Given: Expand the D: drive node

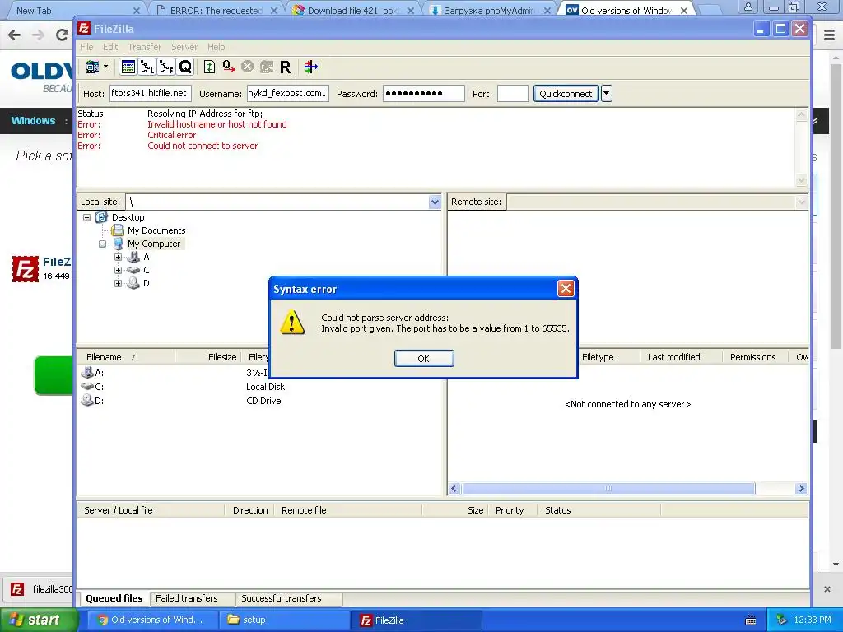Looking at the screenshot, I should 119,283.
